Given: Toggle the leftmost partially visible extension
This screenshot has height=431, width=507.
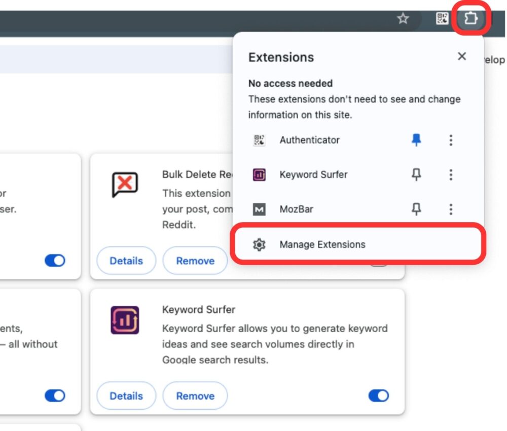Looking at the screenshot, I should coord(54,260).
